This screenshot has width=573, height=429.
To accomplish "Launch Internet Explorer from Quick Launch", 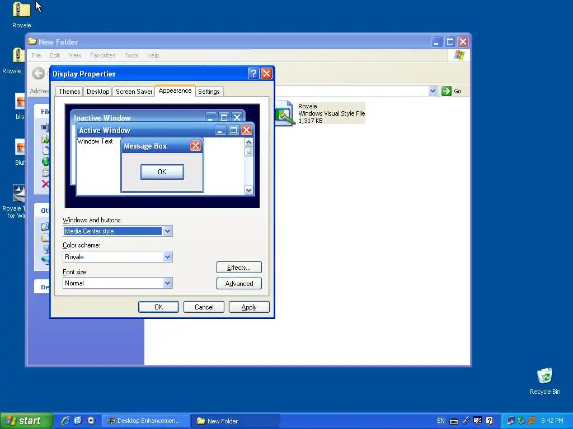I will pos(65,421).
